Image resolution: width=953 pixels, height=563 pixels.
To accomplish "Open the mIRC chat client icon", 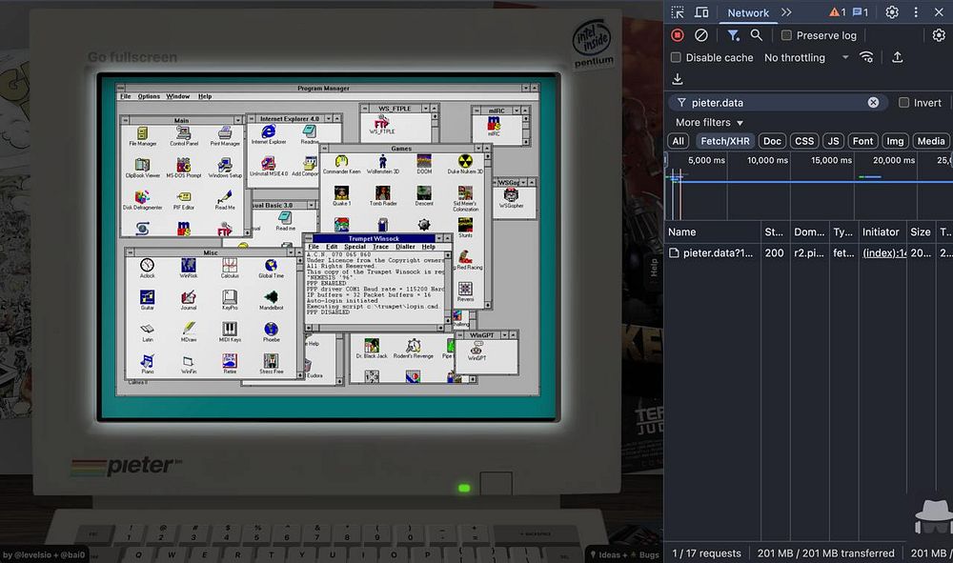I will (x=495, y=125).
